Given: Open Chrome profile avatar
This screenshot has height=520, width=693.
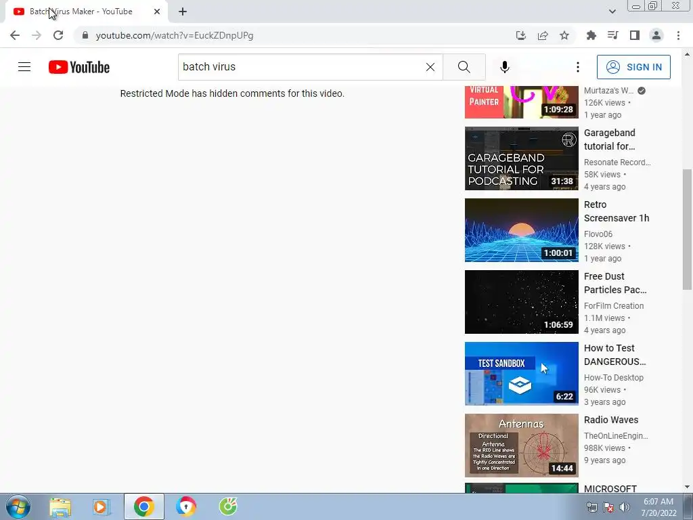Looking at the screenshot, I should 656,35.
